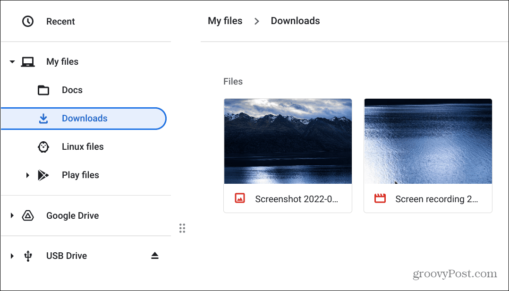The width and height of the screenshot is (509, 291).
Task: Expand the Google Drive section
Action: pyautogui.click(x=12, y=216)
